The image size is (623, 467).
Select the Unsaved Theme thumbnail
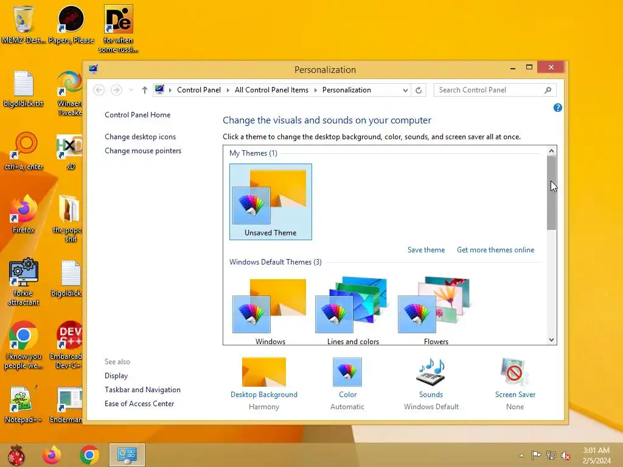click(x=271, y=202)
